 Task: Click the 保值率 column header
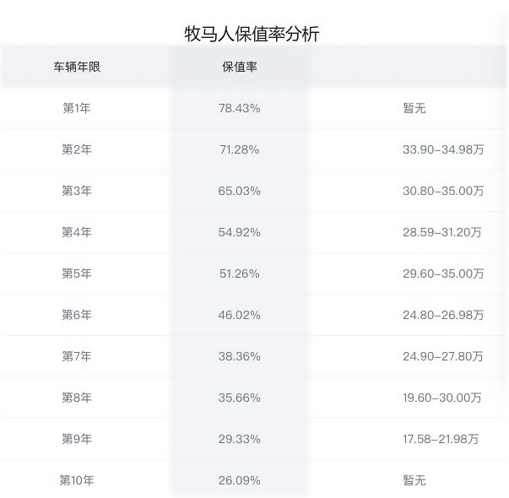pos(240,67)
